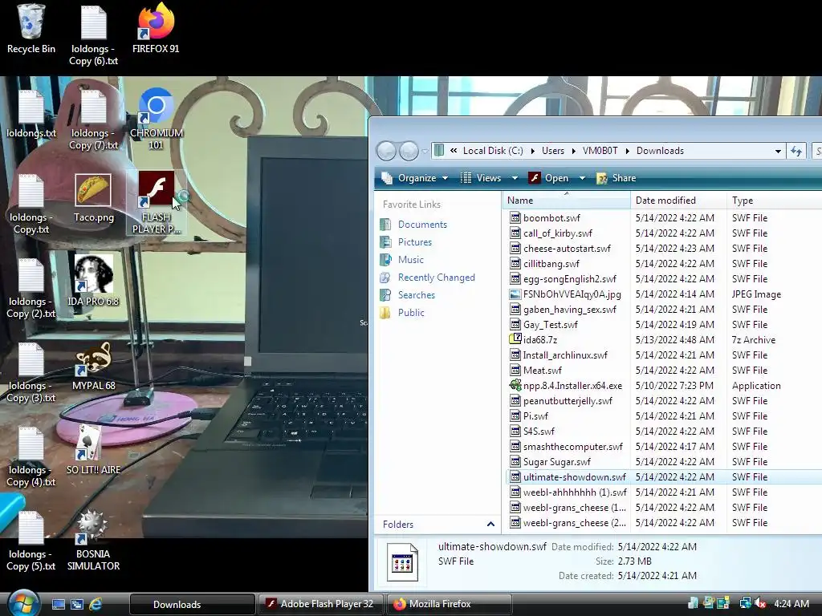Viewport: 822px width, 616px height.
Task: Select the npp.8.4.Installer.x64.exe file
Action: coord(566,386)
